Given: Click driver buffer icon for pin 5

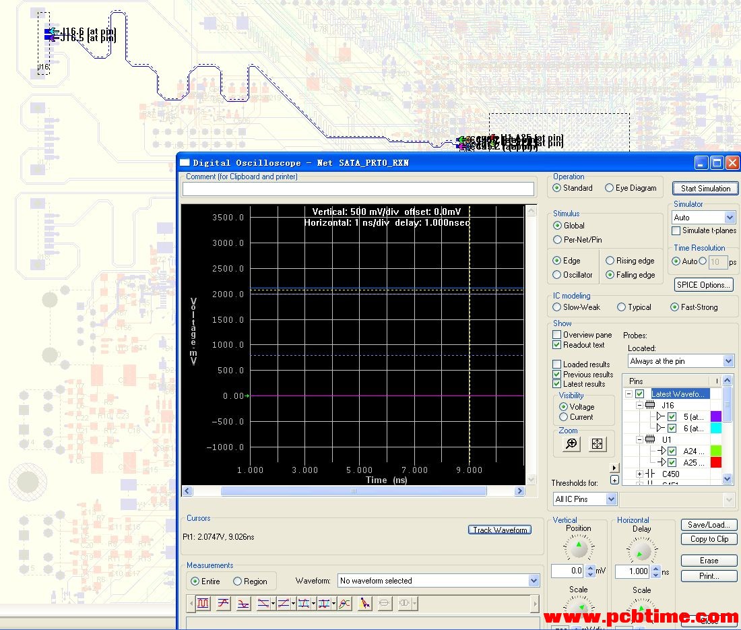Looking at the screenshot, I should (x=661, y=417).
